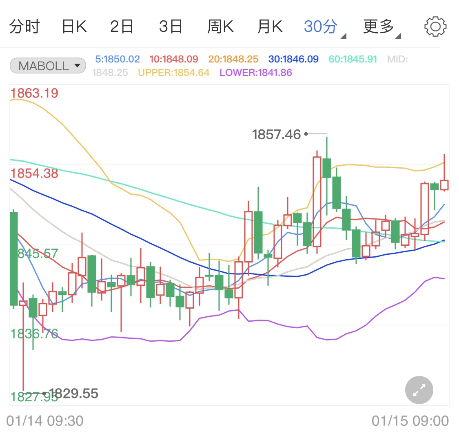Click the 1863.19 price axis label

(x=34, y=93)
